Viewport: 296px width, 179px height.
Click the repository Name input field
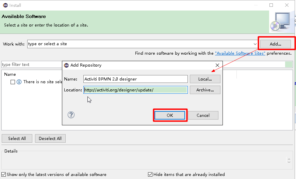135,79
